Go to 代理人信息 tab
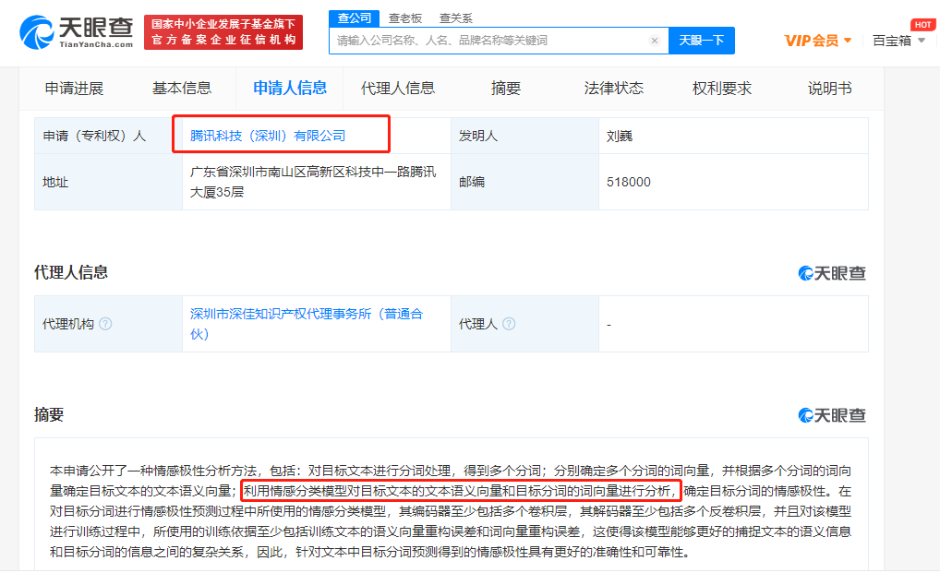Screen dimensions: 940x573 click(397, 89)
